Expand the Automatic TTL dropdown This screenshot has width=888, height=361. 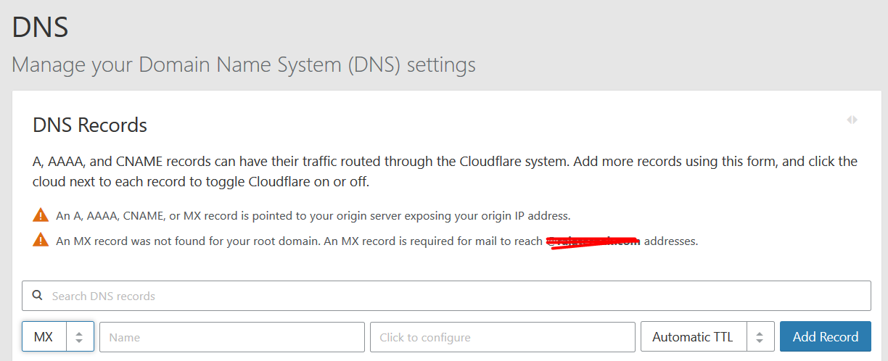pyautogui.click(x=693, y=337)
